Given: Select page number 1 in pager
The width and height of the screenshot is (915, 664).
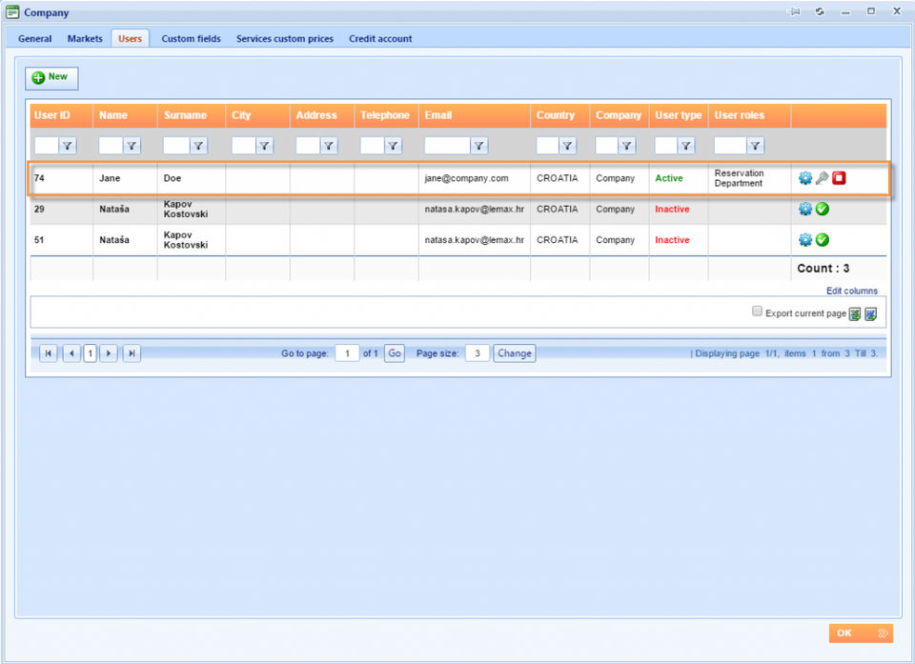Looking at the screenshot, I should pyautogui.click(x=90, y=353).
